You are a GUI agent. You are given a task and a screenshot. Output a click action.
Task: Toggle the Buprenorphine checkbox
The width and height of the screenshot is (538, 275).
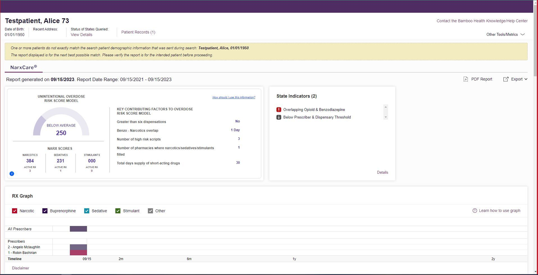pos(45,211)
